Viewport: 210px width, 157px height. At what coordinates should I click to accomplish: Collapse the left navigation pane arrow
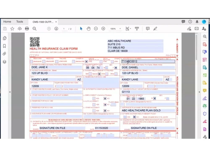(x=10, y=92)
